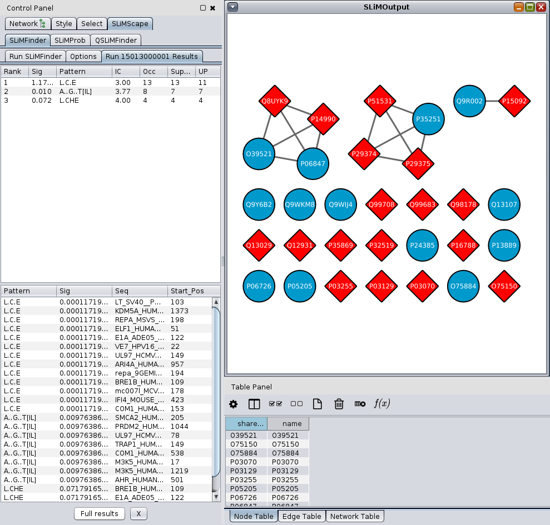
Task: Click the deselect all columns icon
Action: [x=296, y=404]
